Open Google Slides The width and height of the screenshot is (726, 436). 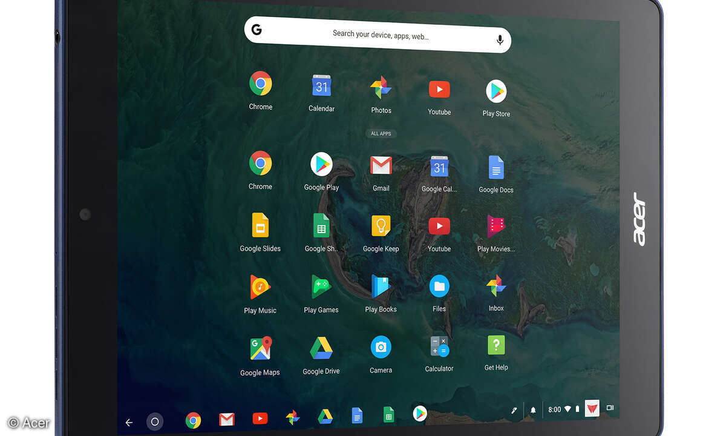[260, 225]
